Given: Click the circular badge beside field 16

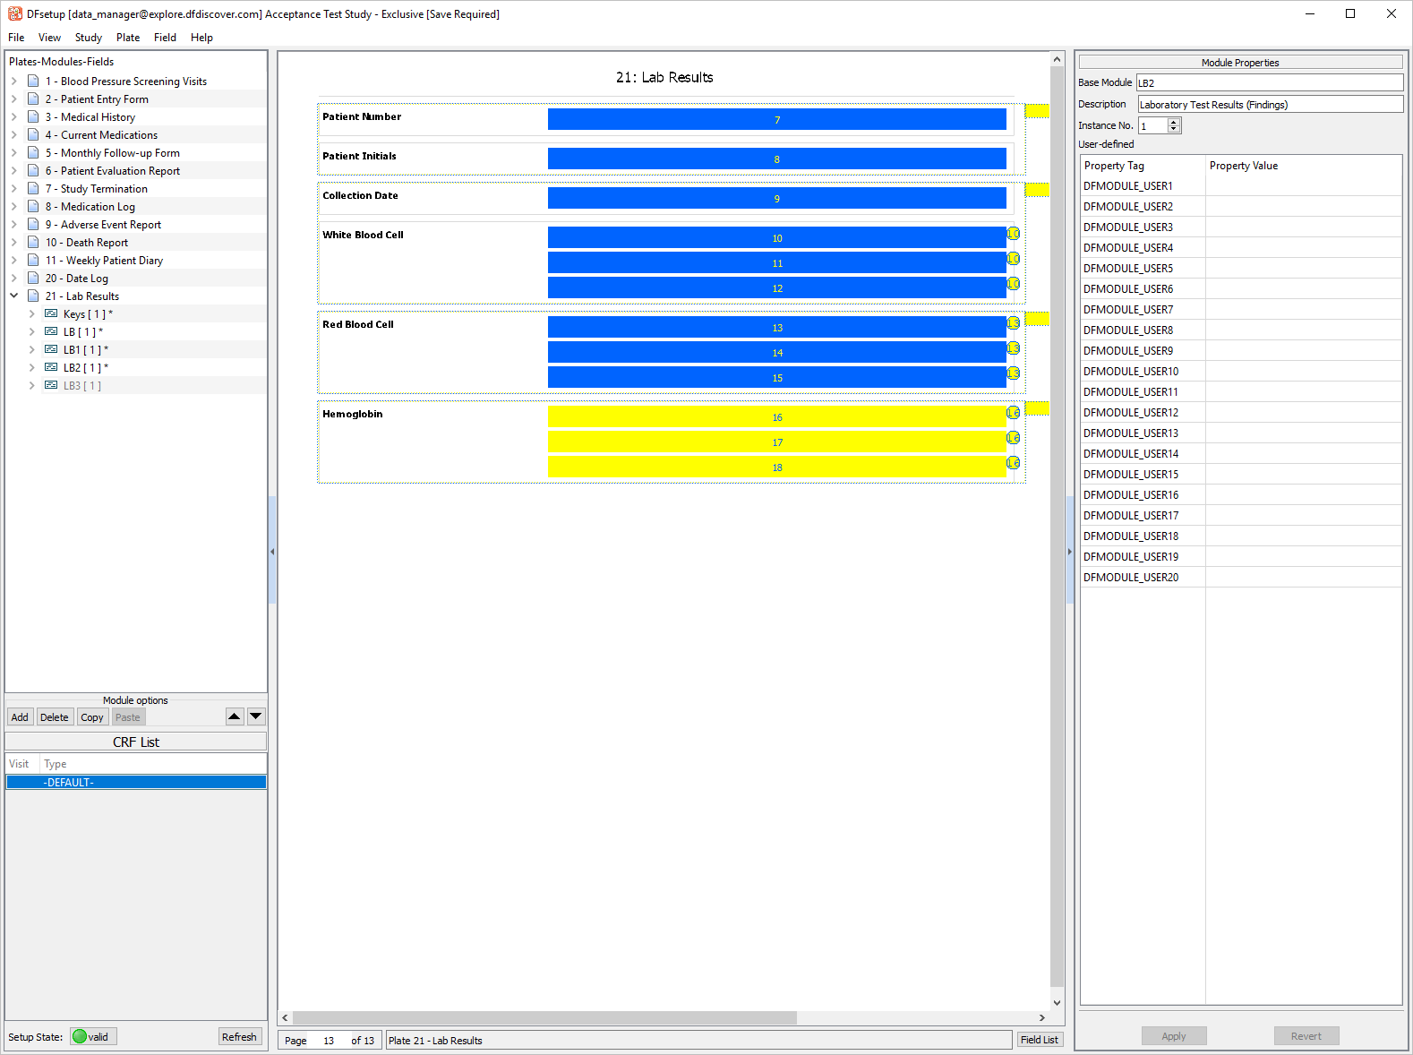Looking at the screenshot, I should pos(1013,413).
